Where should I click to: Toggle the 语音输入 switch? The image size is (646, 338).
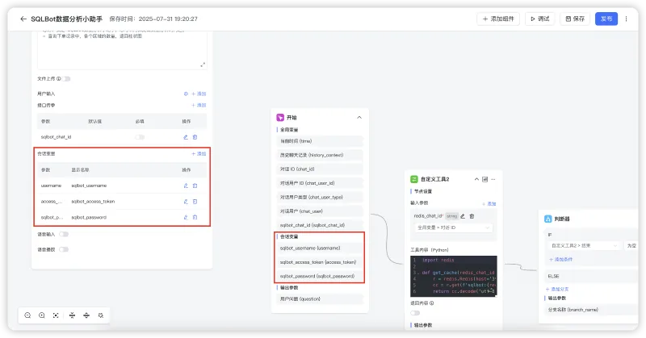[x=64, y=234]
